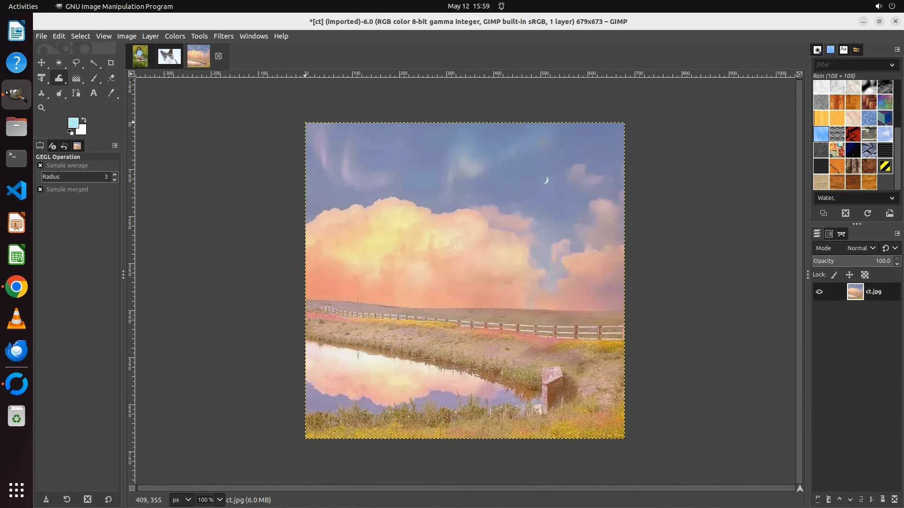The image size is (904, 508).
Task: Open the px units dropdown
Action: tap(181, 500)
